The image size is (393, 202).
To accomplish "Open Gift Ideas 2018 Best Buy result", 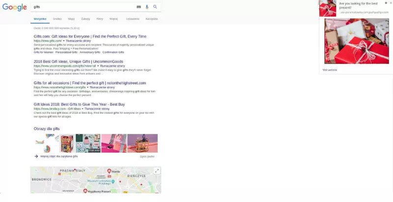I will (79, 104).
